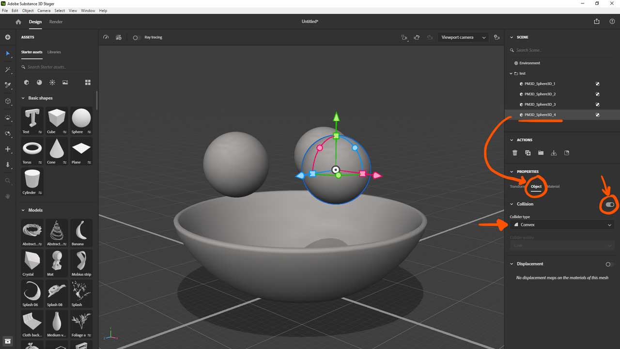The image size is (620, 349).
Task: Collapse the Displacement section chevron
Action: [511, 264]
